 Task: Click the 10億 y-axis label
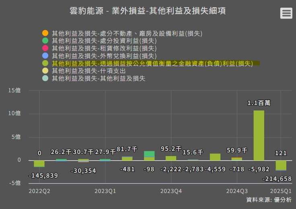[14, 113]
